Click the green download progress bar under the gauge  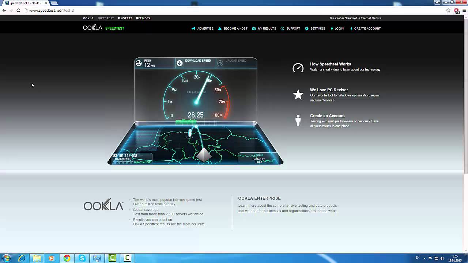pos(186,122)
